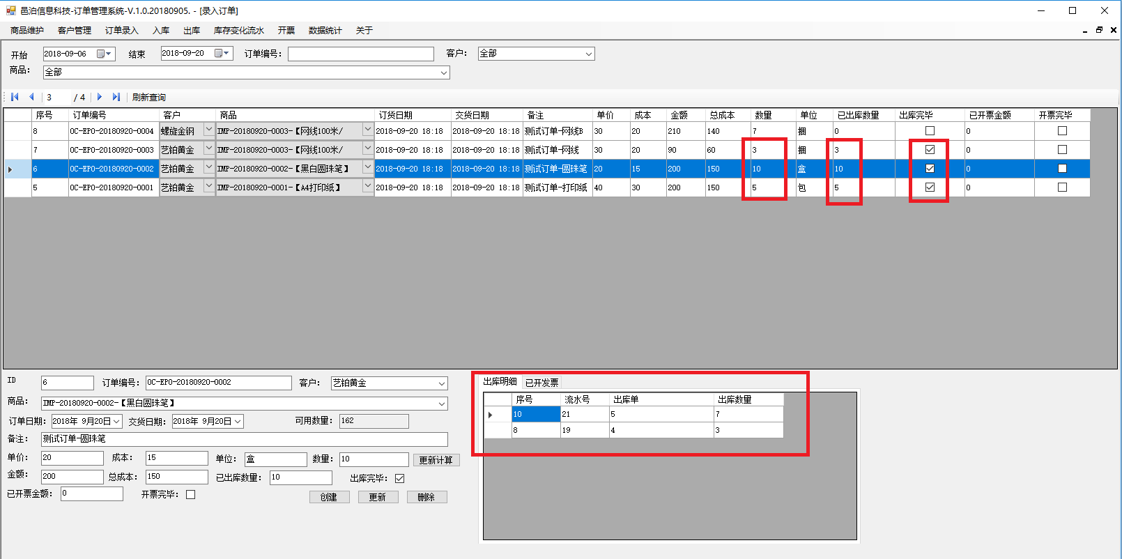
Task: Go to previous page of results
Action: (x=31, y=97)
